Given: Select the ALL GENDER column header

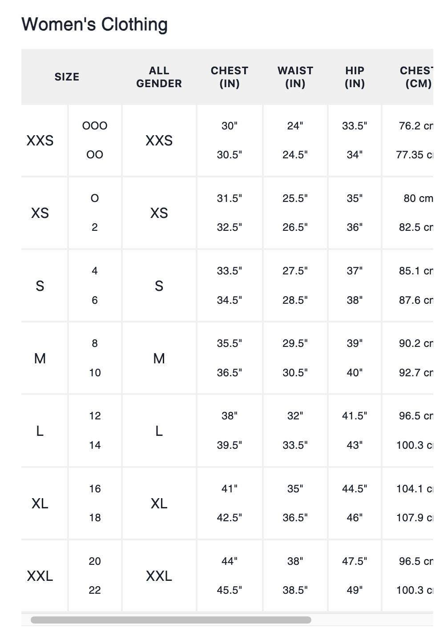Looking at the screenshot, I should (159, 77).
